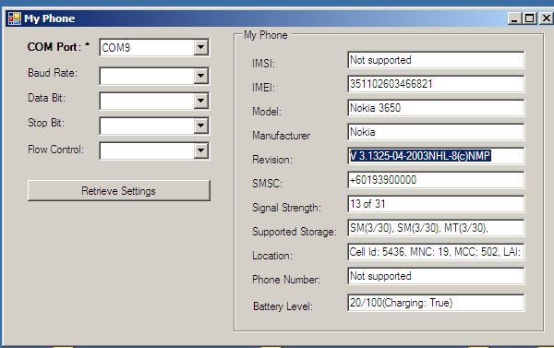Click the IMSI label
This screenshot has height=348, width=554.
tap(263, 64)
